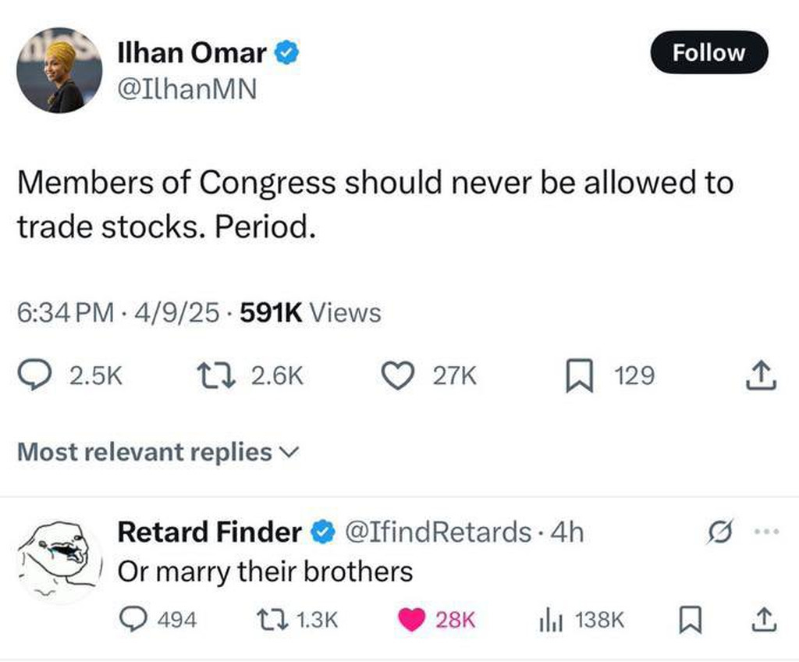
Task: View analytics for the reply with 138K views
Action: (x=551, y=619)
